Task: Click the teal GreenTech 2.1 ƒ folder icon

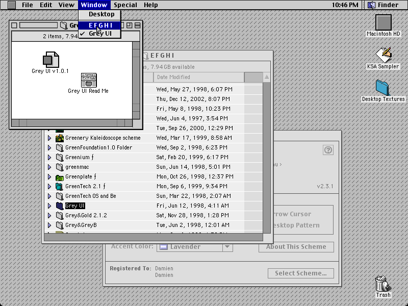Action: [x=60, y=186]
